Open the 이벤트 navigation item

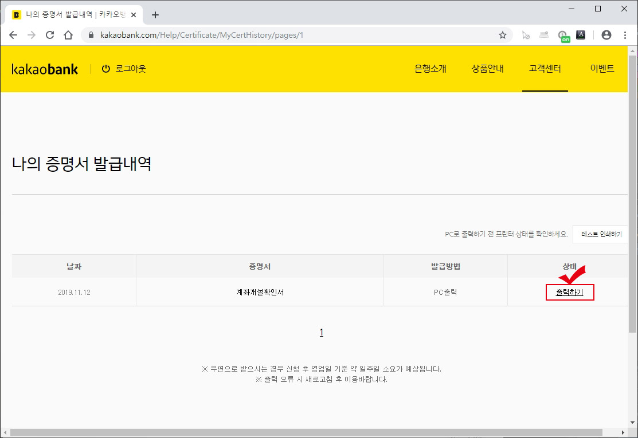(602, 68)
